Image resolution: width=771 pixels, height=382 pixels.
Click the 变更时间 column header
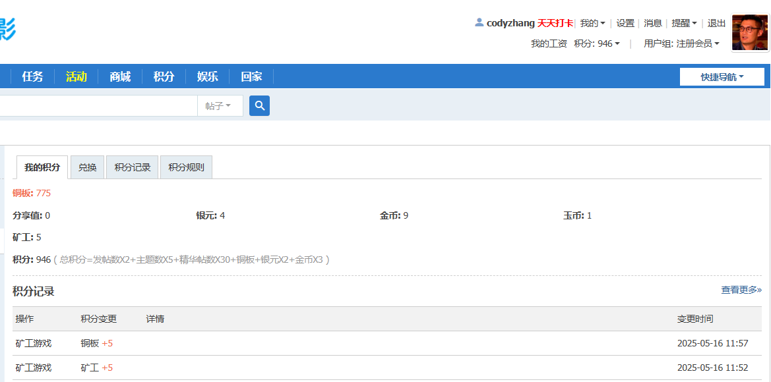(x=694, y=319)
